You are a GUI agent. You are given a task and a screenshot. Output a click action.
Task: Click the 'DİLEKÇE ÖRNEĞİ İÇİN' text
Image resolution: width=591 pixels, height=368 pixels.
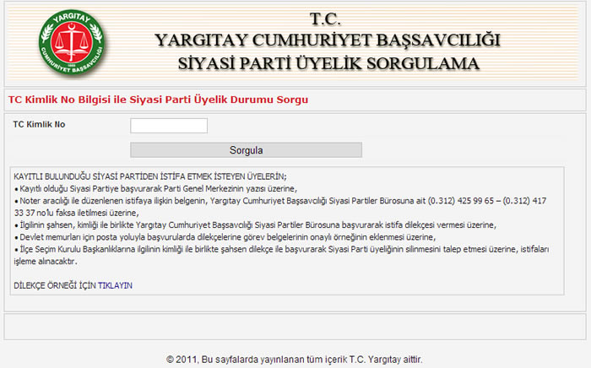(55, 285)
